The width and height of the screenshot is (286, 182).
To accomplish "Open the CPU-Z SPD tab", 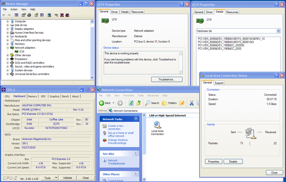I will click(x=43, y=97).
